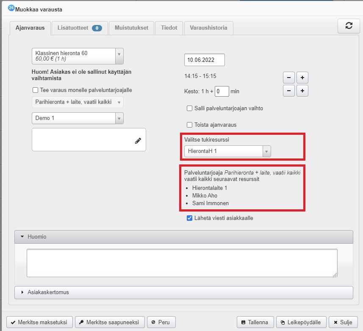Viewport: 363px width, 331px height.
Task: Click the pencil edit icon
Action: click(138, 141)
